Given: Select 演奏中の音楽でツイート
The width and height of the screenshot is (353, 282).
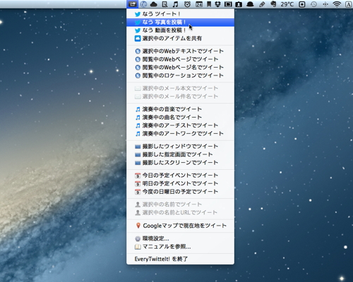Looking at the screenshot, I should 180,109.
